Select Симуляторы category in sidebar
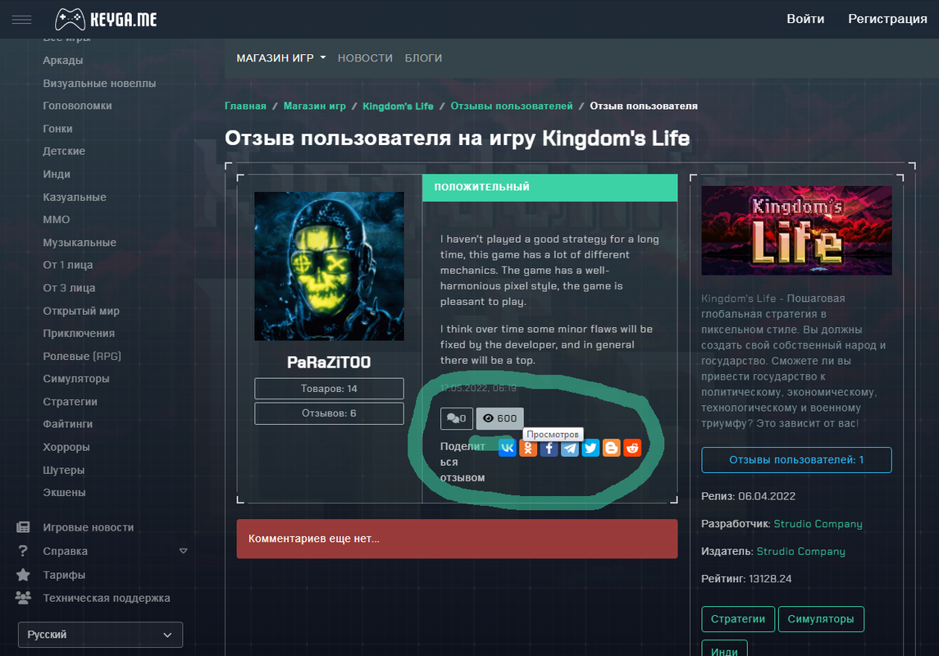Screen dimensions: 939x656 click(x=76, y=379)
